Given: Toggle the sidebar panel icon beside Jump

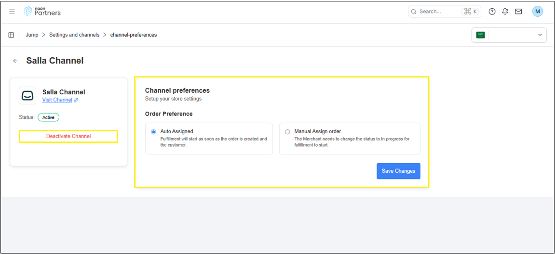Looking at the screenshot, I should [x=11, y=35].
